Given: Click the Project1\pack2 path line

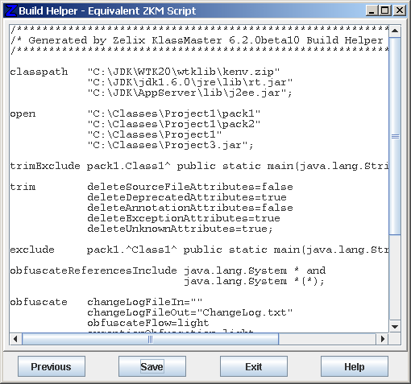Looking at the screenshot, I should [x=174, y=124].
